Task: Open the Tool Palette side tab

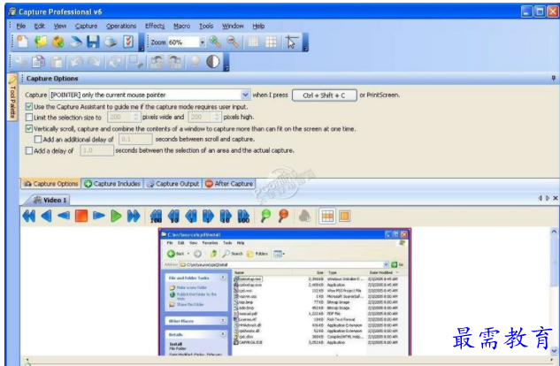Action: 12,97
